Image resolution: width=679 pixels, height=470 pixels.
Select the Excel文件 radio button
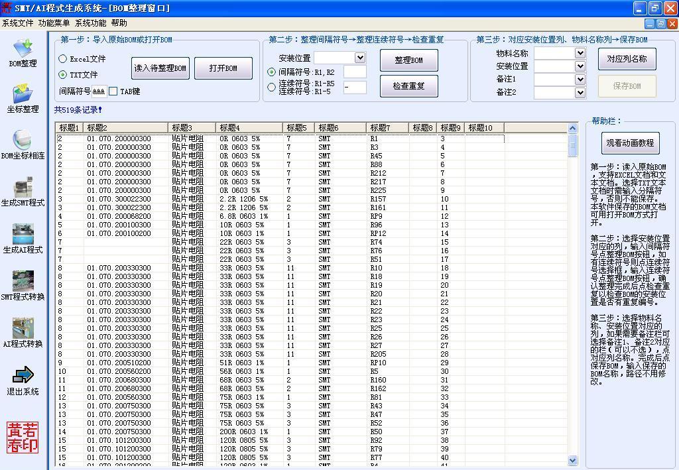tap(63, 59)
